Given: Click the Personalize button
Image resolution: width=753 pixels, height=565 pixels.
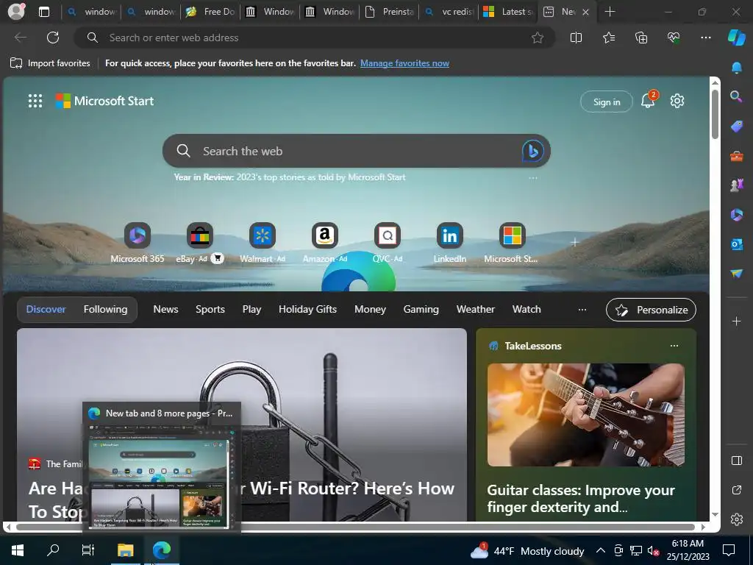Looking at the screenshot, I should tap(651, 310).
